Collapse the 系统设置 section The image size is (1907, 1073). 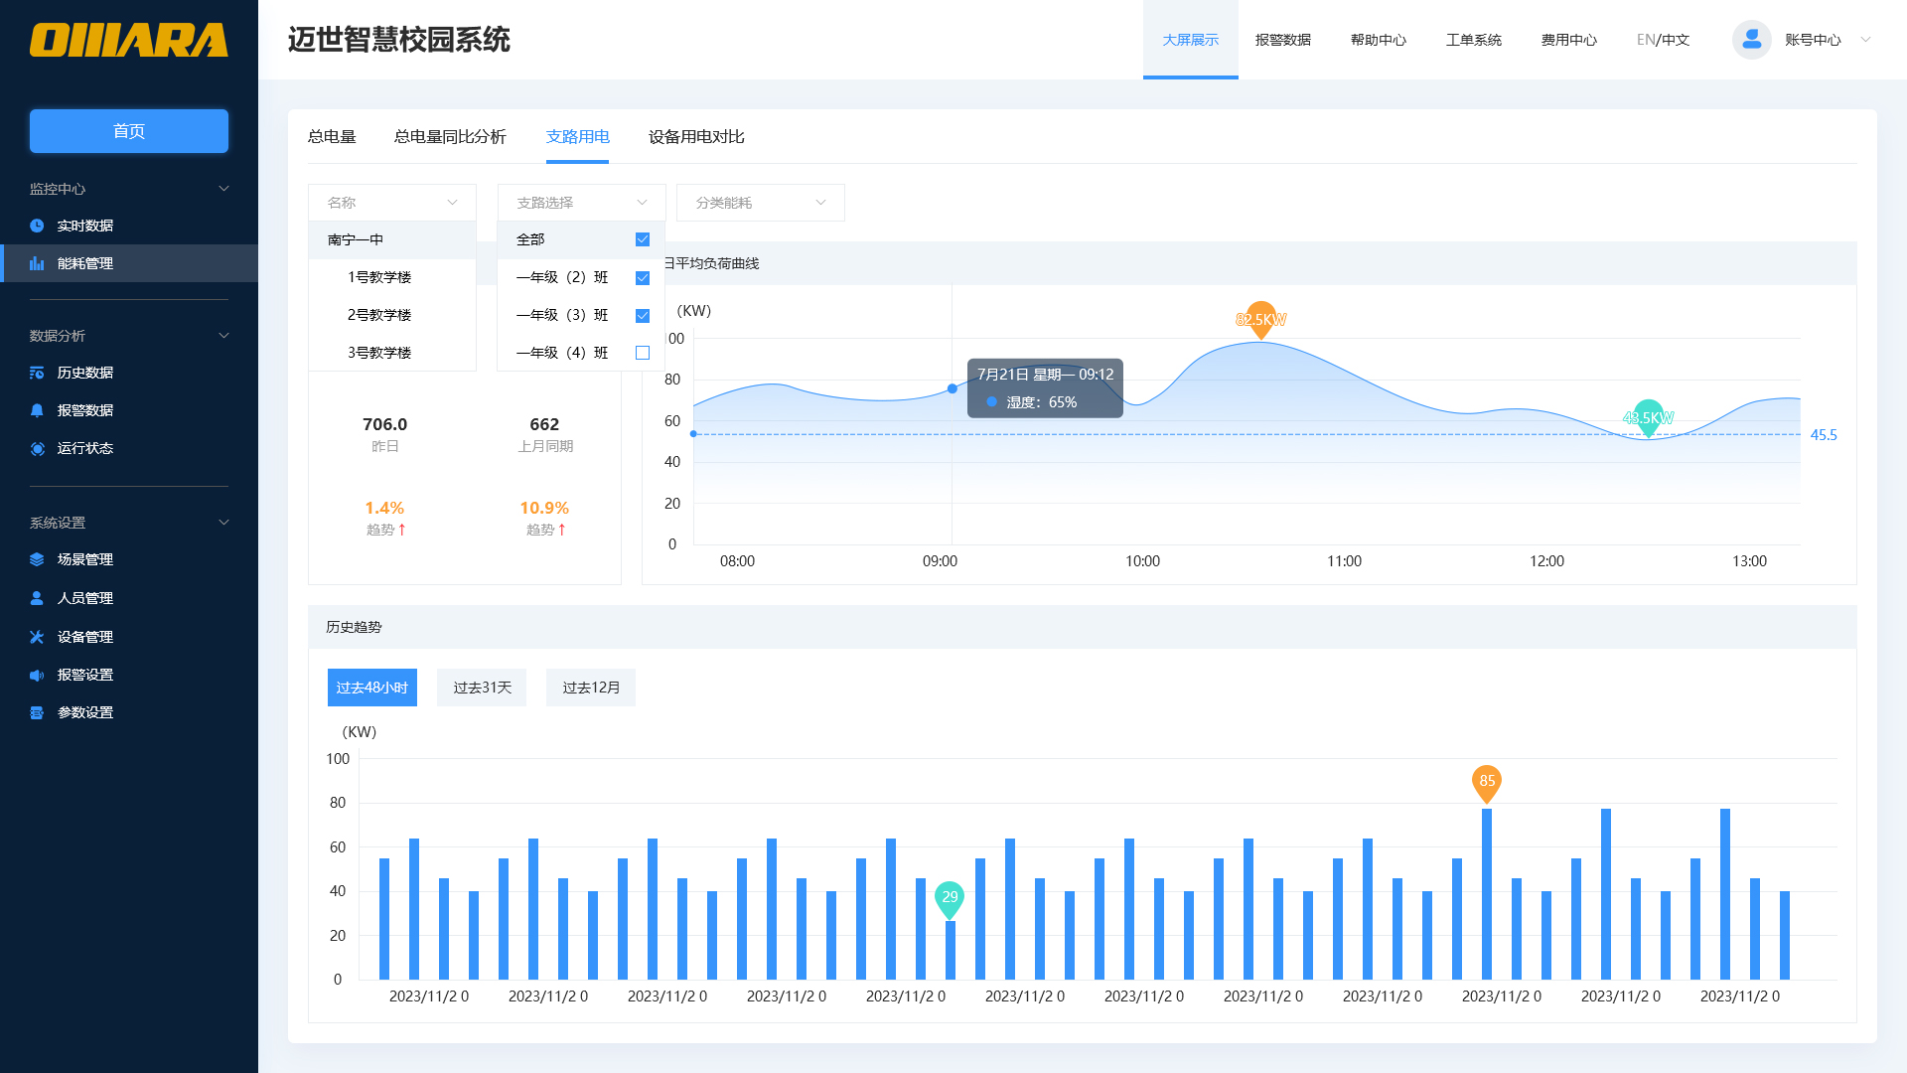pyautogui.click(x=223, y=523)
